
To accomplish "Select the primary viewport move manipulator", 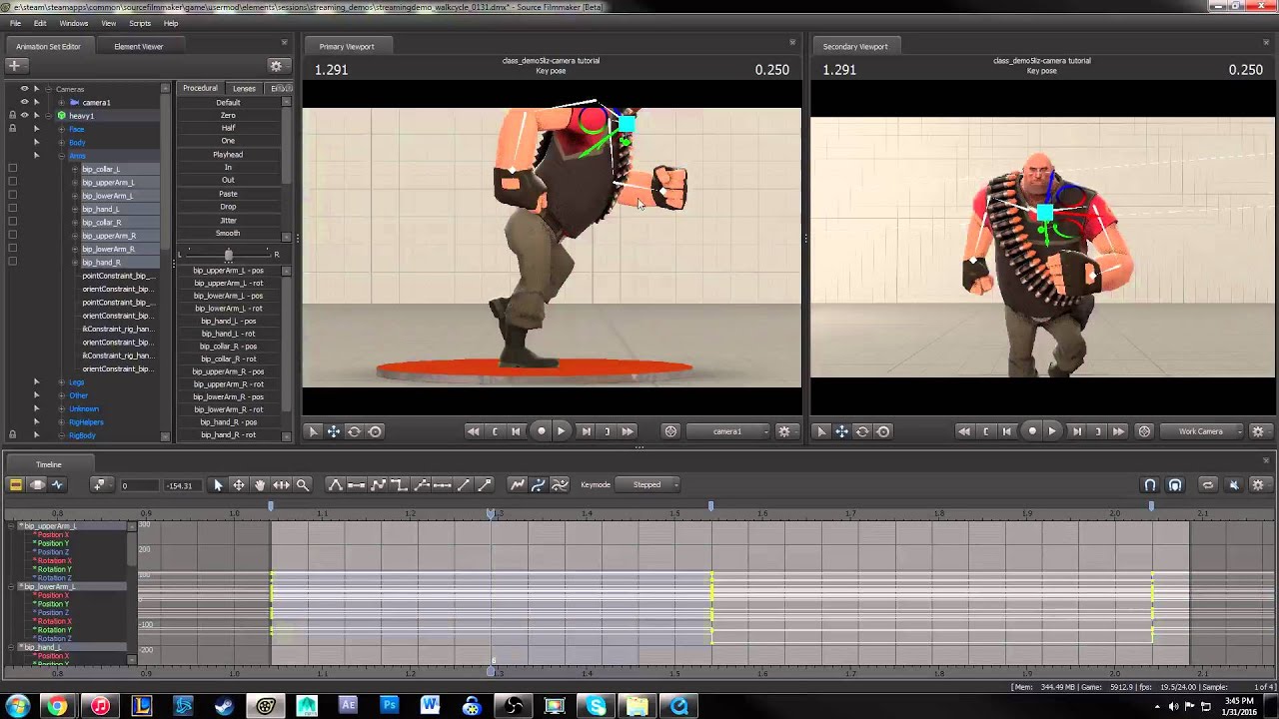I will coord(333,431).
